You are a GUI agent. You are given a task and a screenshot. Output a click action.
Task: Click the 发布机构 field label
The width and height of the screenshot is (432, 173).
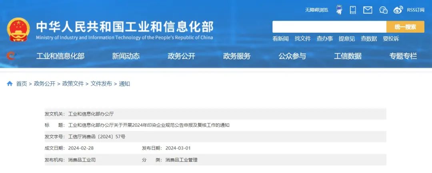click(x=55, y=160)
